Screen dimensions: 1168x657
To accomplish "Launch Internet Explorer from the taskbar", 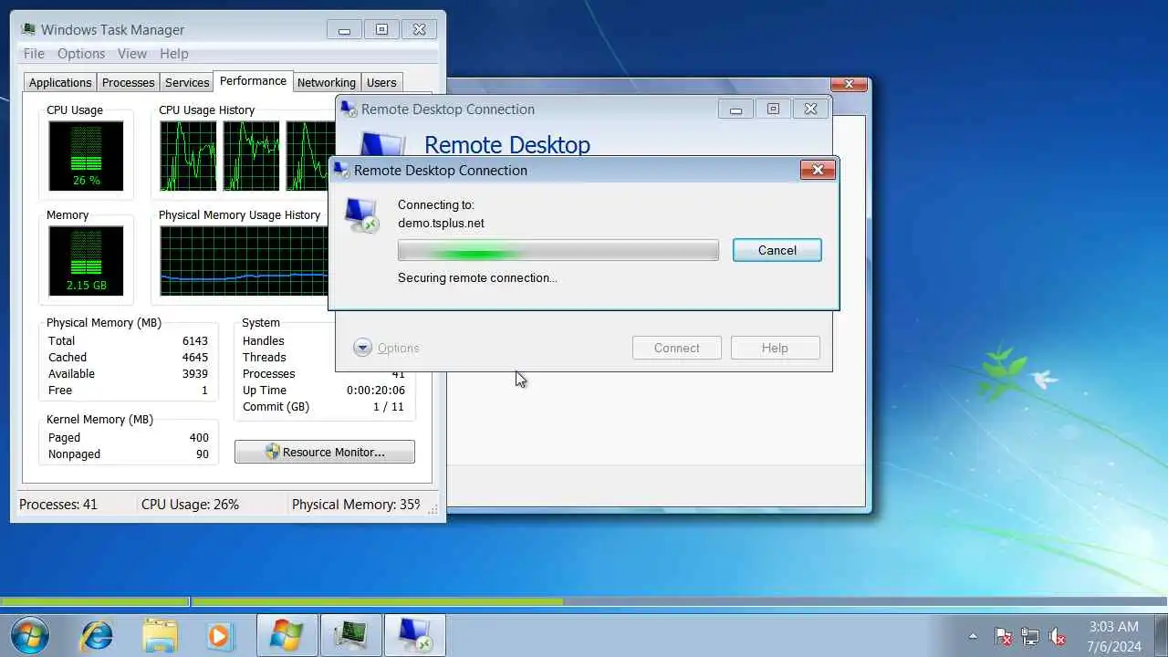I will pyautogui.click(x=97, y=635).
